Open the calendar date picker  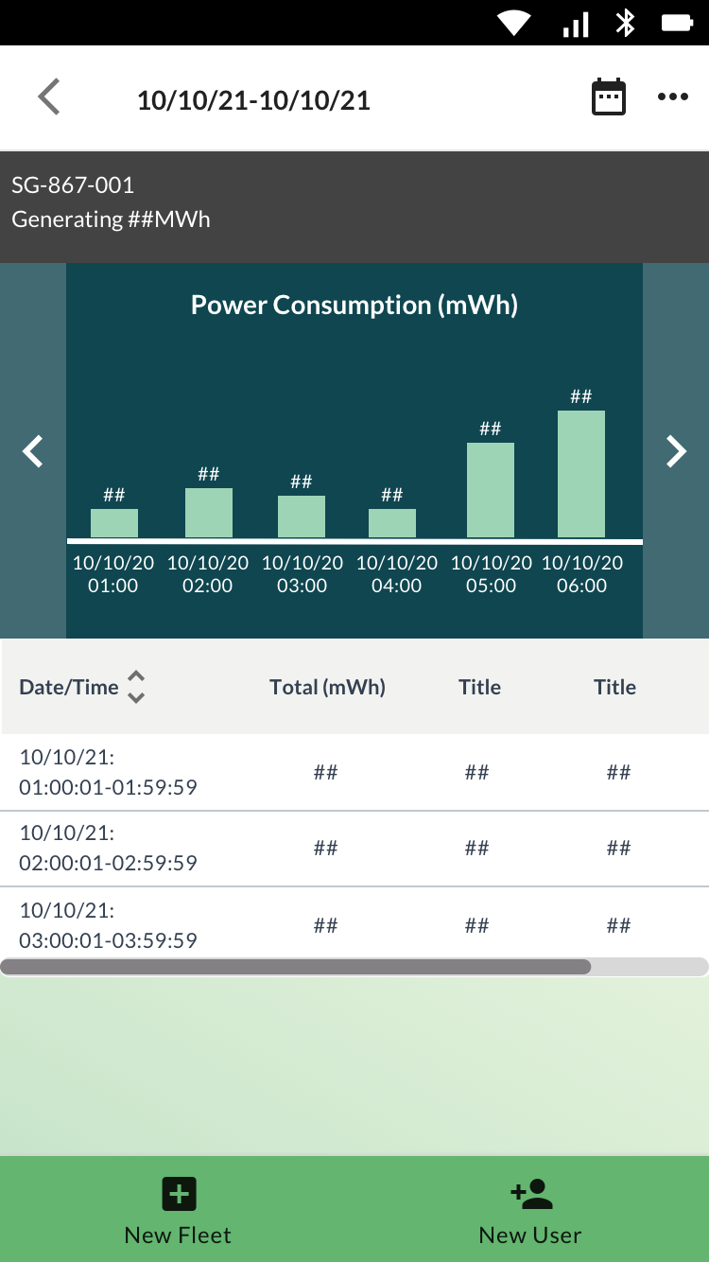point(609,97)
